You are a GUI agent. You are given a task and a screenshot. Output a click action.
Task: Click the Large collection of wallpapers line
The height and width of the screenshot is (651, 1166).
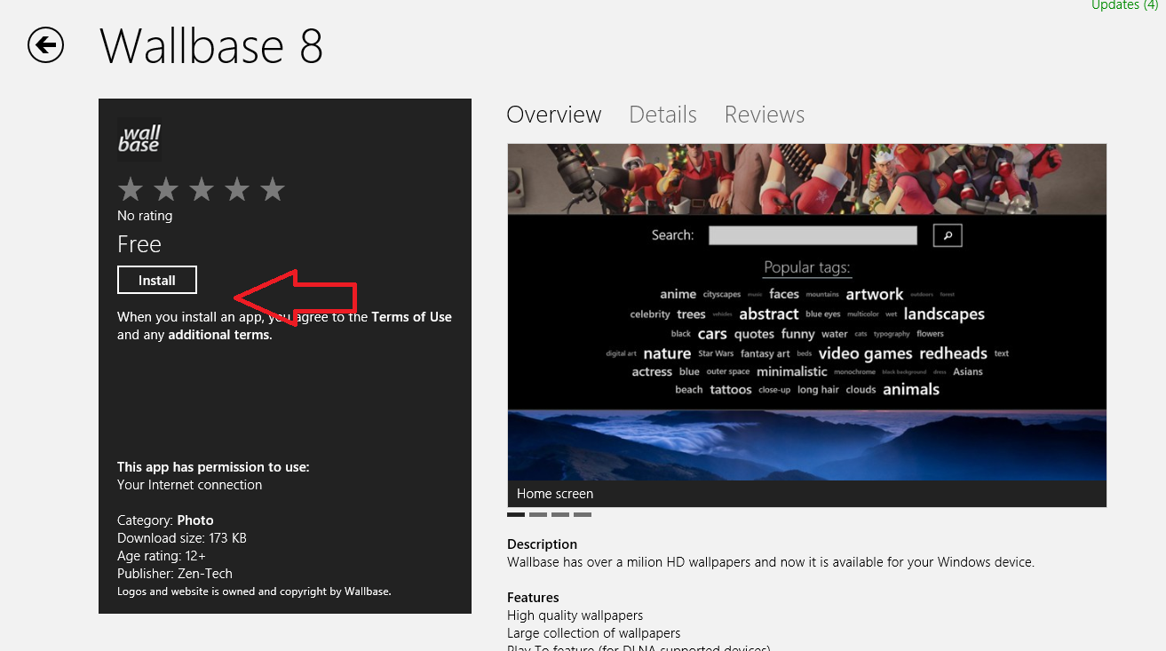coord(593,633)
